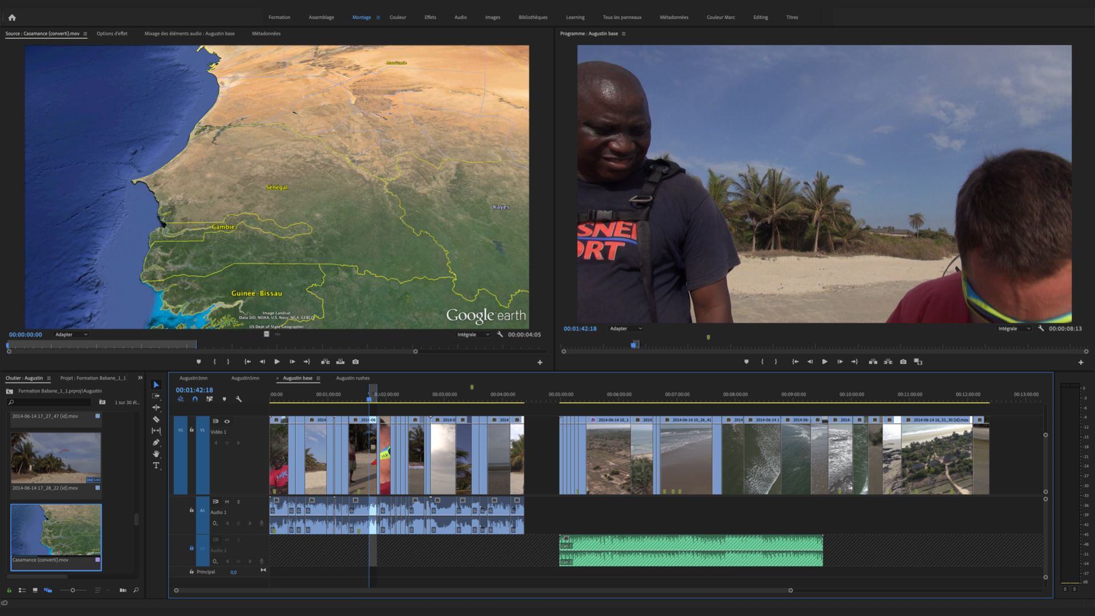Image resolution: width=1095 pixels, height=616 pixels.
Task: Open Source monitor Adapter zoom dropdown
Action: (x=71, y=335)
